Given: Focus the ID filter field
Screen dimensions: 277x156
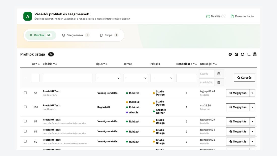Looking at the screenshot, I should coord(36,78).
